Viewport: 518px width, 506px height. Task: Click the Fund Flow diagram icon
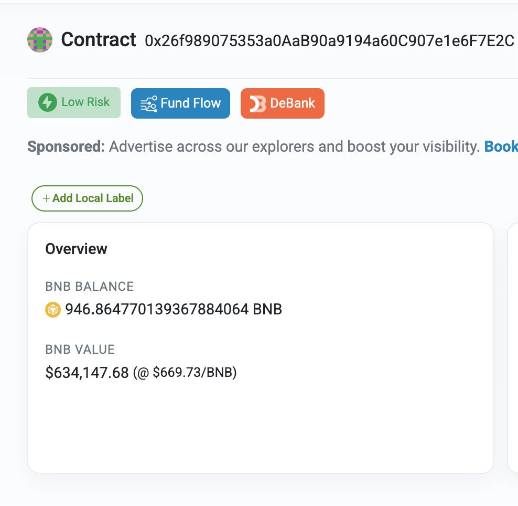point(149,104)
